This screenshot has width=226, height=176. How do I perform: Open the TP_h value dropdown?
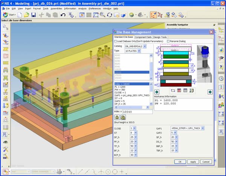[x=136, y=145]
